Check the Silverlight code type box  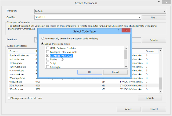pos(48,67)
